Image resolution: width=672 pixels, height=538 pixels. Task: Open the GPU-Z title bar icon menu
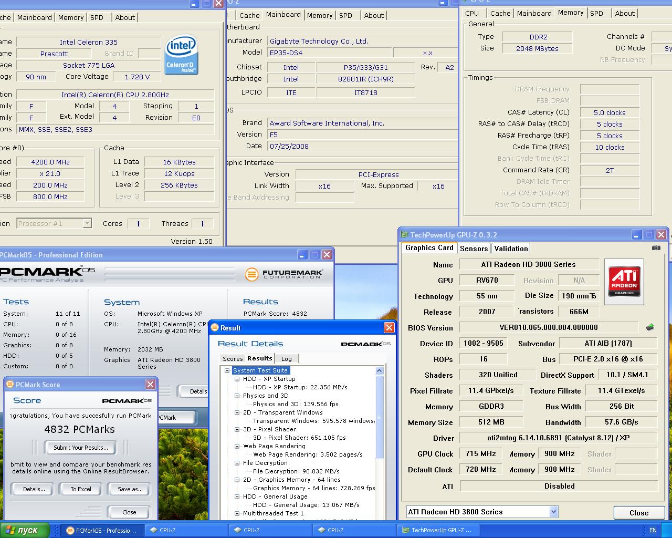404,235
